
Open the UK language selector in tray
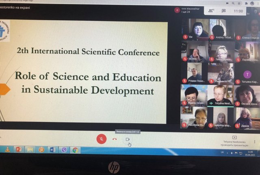(x=222, y=152)
